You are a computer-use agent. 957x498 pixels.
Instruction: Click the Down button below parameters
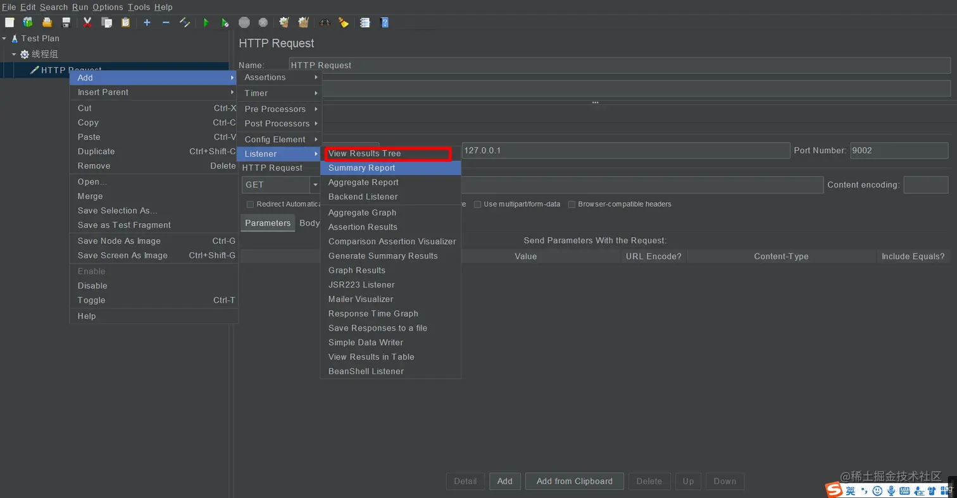pos(725,481)
